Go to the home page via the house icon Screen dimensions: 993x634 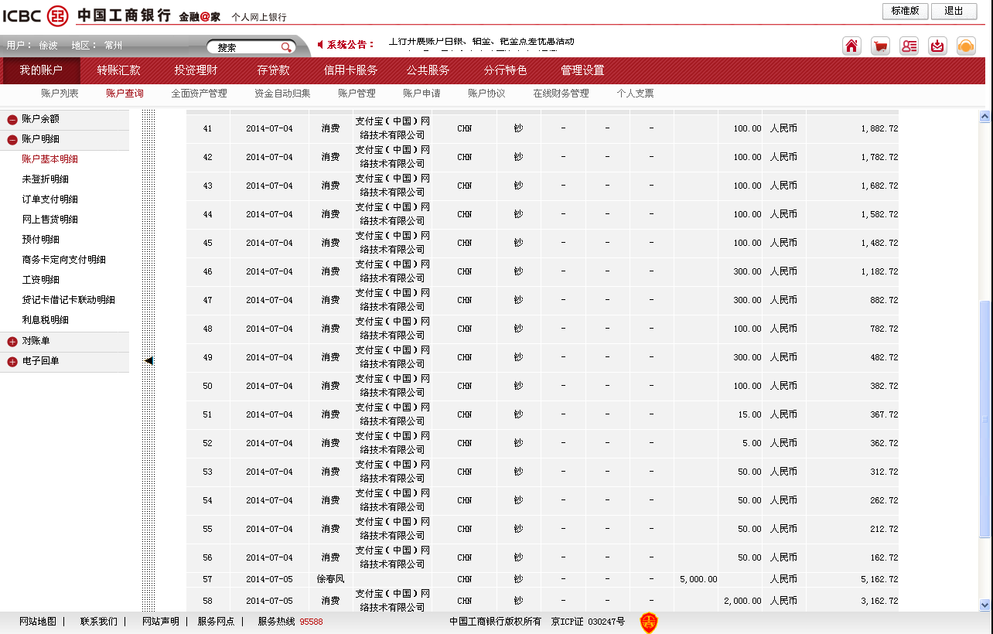[851, 46]
